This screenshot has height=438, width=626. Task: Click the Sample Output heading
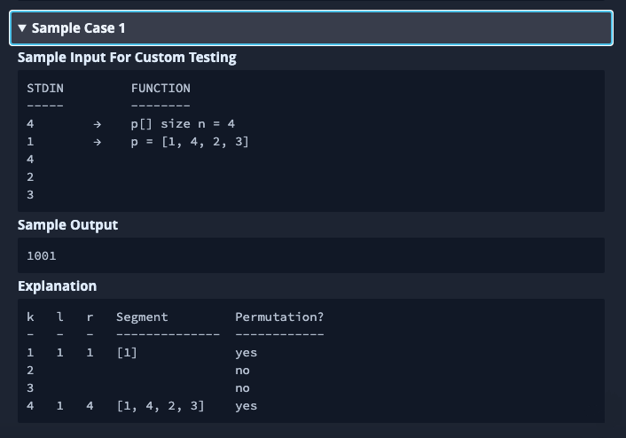point(67,225)
